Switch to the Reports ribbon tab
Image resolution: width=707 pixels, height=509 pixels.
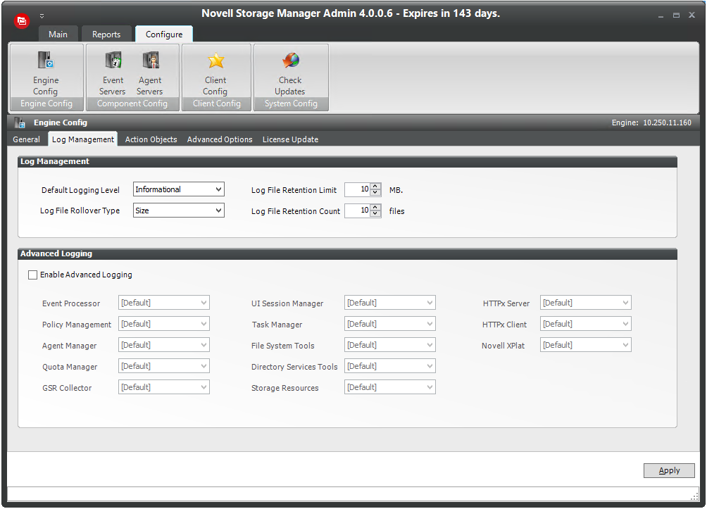[106, 34]
